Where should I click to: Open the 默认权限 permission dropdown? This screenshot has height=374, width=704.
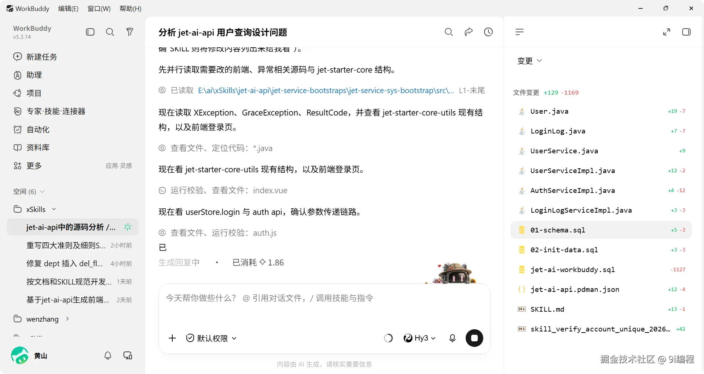click(x=211, y=338)
